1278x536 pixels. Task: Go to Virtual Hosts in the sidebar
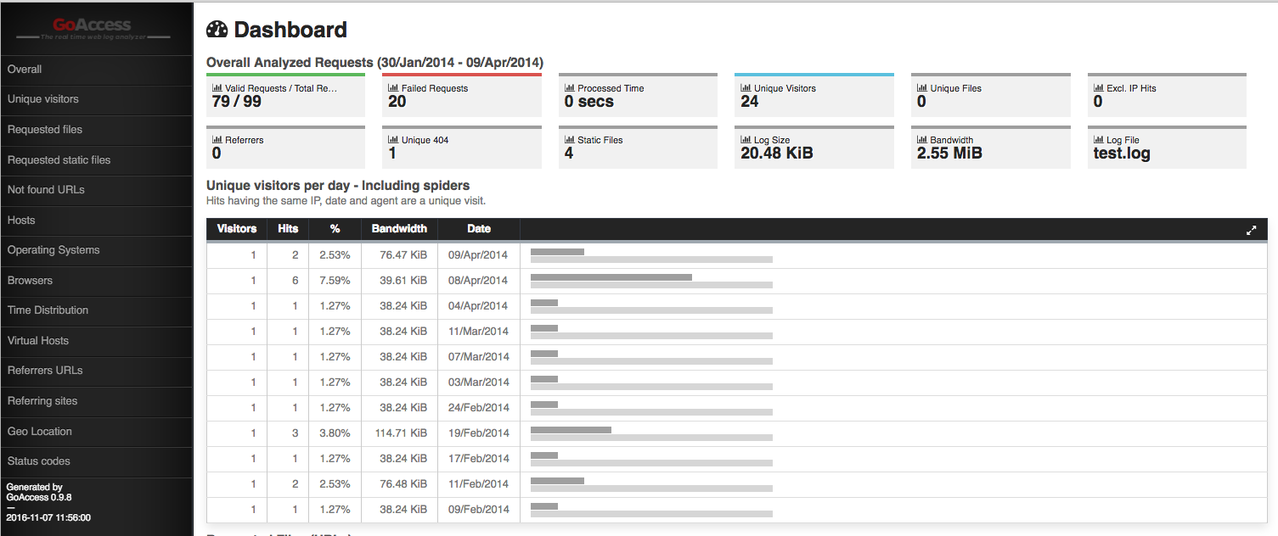click(96, 341)
